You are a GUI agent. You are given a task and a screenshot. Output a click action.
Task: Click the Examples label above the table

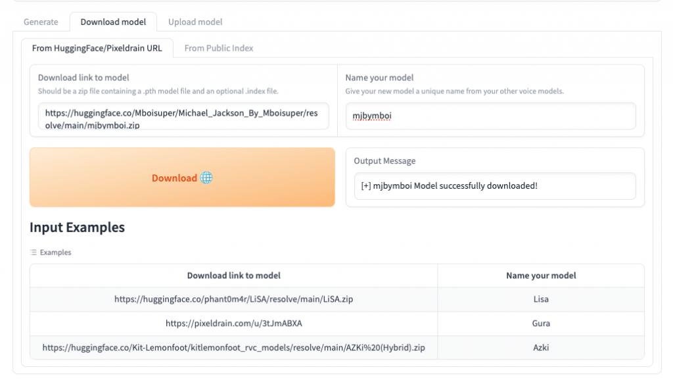point(55,252)
